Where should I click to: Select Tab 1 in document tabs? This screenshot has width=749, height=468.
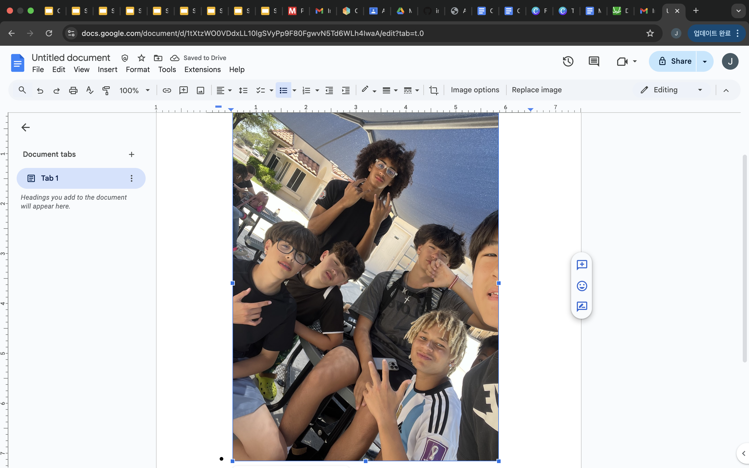(x=49, y=178)
